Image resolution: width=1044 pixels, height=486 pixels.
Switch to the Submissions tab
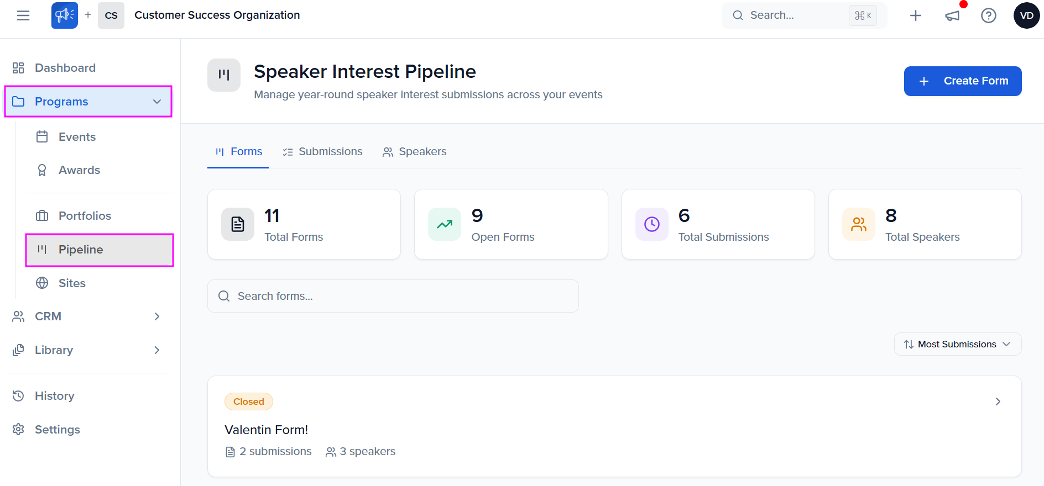pos(323,152)
